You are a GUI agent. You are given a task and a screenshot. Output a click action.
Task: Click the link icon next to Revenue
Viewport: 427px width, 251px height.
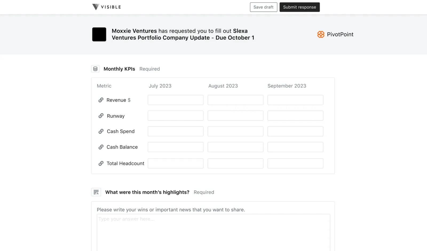pyautogui.click(x=101, y=100)
